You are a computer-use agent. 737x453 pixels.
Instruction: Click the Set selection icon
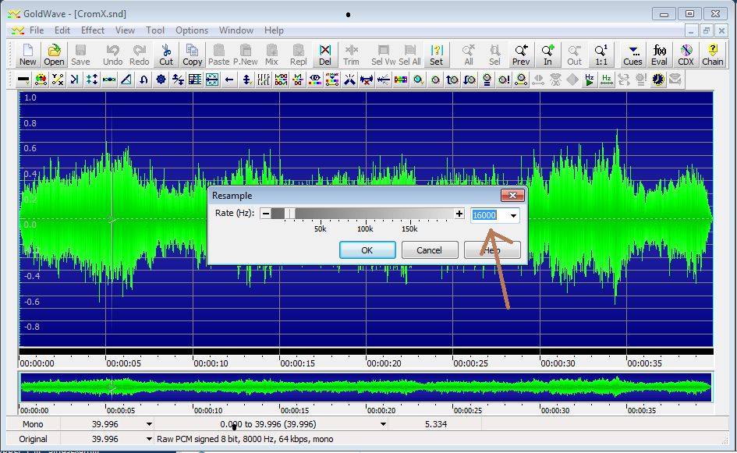click(x=436, y=55)
